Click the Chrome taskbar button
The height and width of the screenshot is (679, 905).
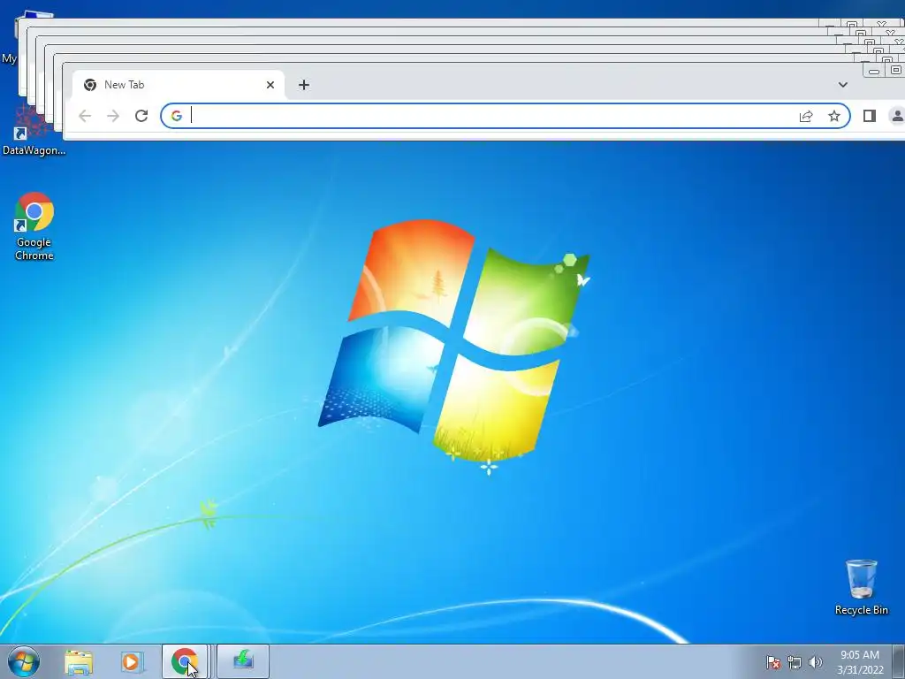click(184, 661)
